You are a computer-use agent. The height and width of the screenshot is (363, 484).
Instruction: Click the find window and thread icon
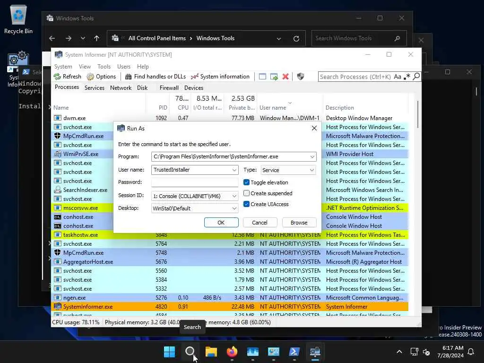click(x=274, y=77)
